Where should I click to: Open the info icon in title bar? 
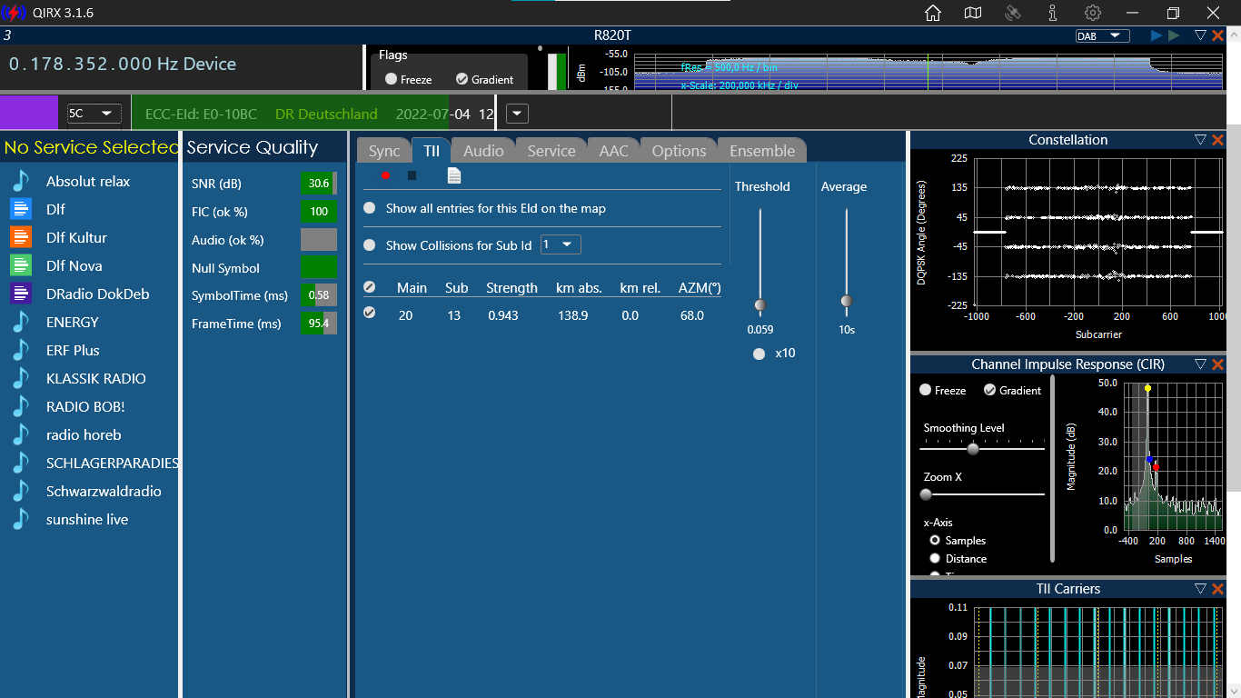[1053, 13]
